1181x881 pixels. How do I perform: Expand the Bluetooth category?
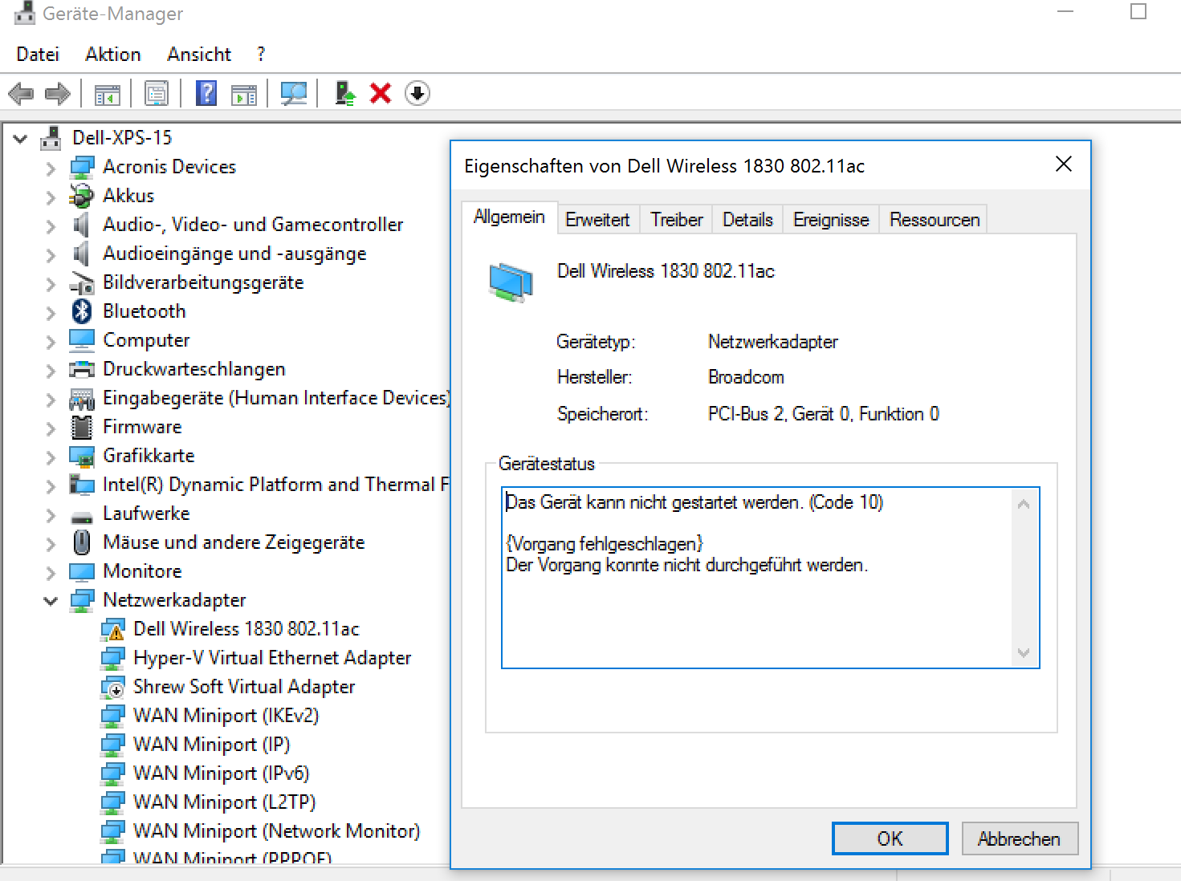51,312
